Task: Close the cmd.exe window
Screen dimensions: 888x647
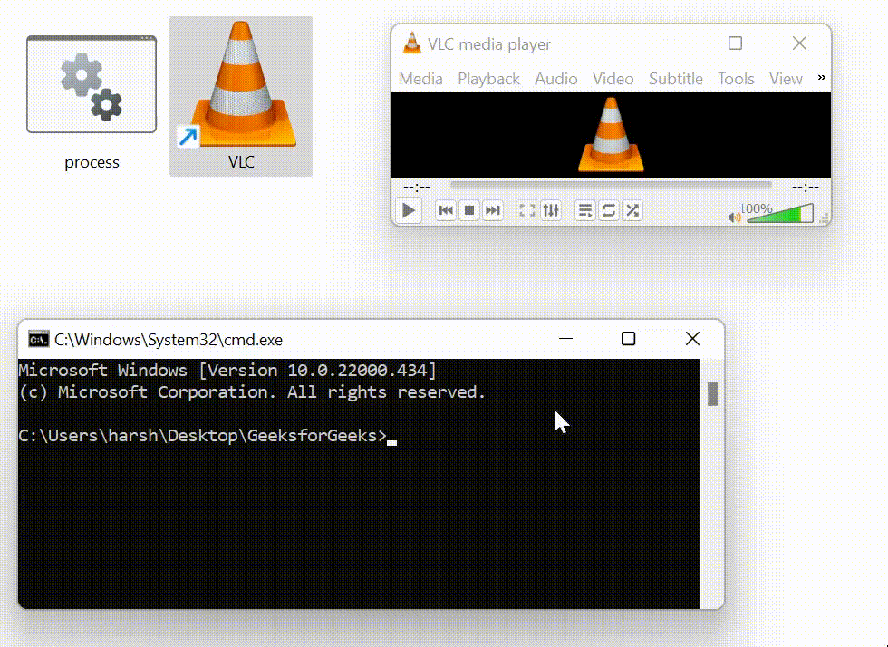Action: [692, 339]
